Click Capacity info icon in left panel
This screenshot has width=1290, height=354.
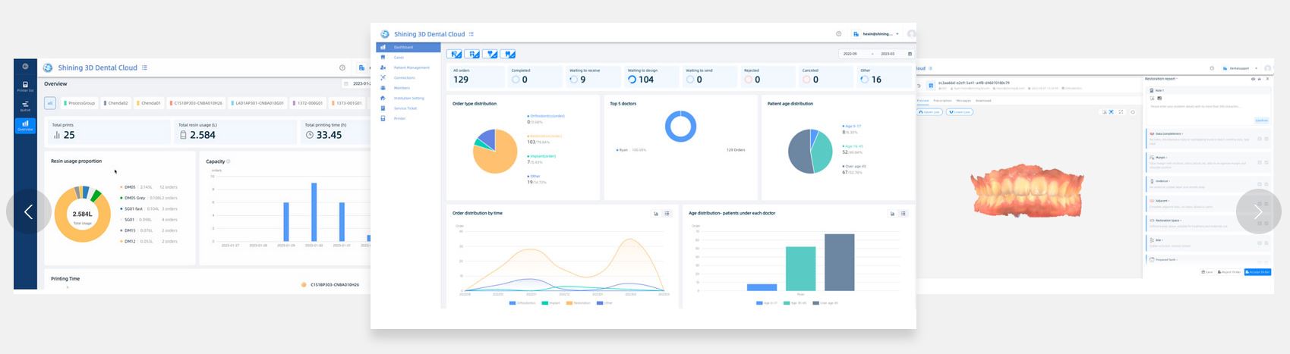coord(229,161)
